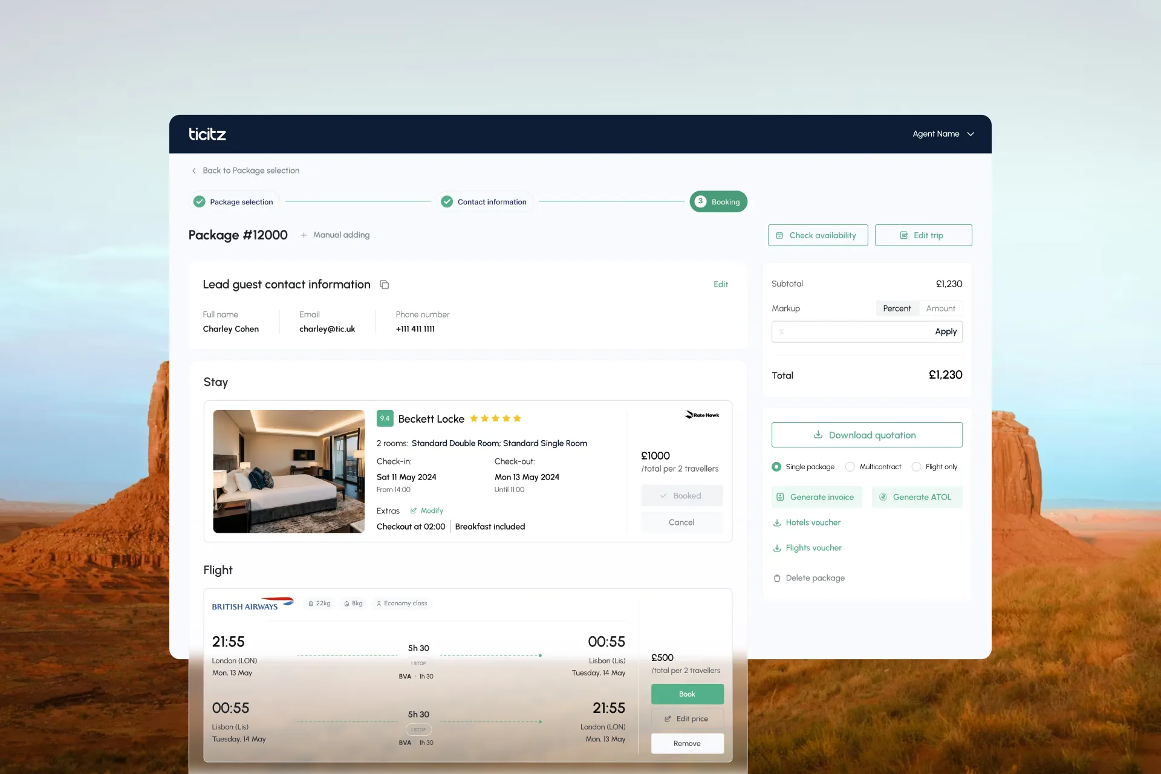Go back to Package selection
The width and height of the screenshot is (1161, 774).
click(246, 171)
